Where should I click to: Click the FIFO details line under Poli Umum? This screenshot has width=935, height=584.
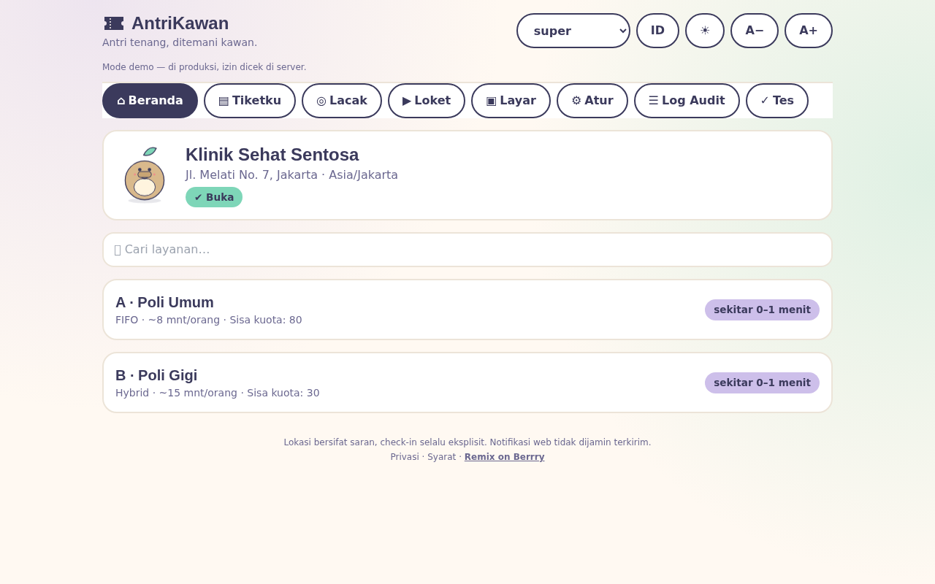point(209,320)
